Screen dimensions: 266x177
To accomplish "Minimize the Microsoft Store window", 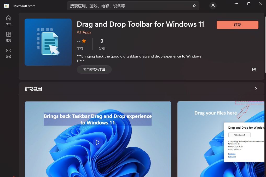I will (237, 4).
